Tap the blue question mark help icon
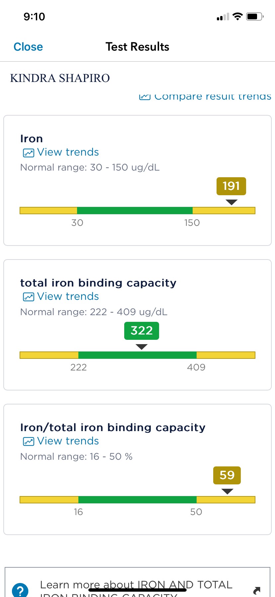Image resolution: width=275 pixels, height=597 pixels. (20, 590)
